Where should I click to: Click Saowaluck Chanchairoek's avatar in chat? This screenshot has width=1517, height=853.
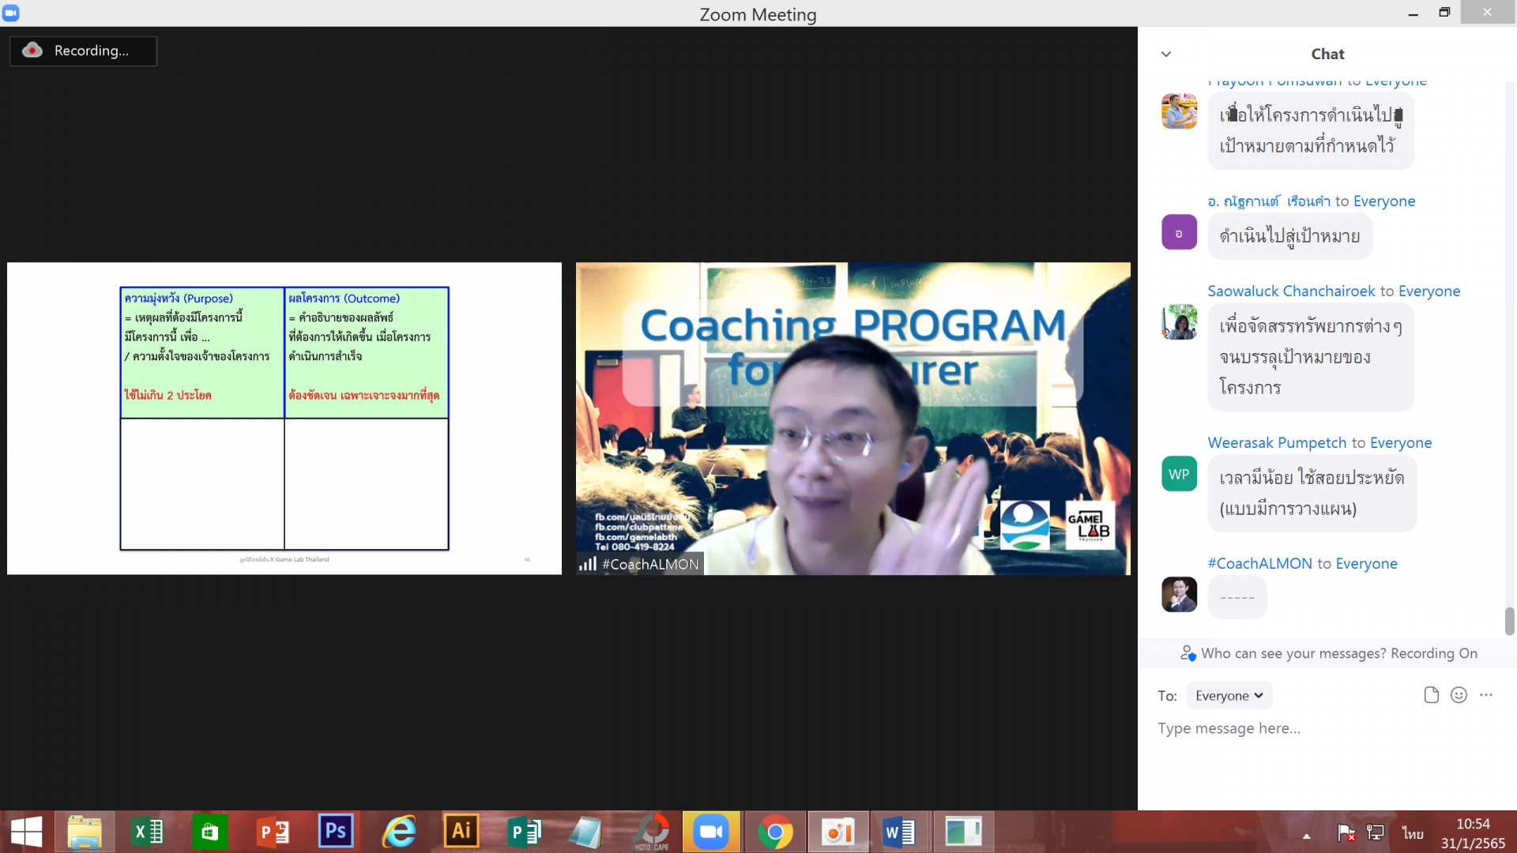(x=1179, y=321)
